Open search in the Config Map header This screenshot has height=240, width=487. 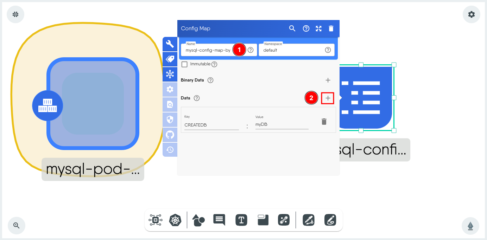click(292, 28)
